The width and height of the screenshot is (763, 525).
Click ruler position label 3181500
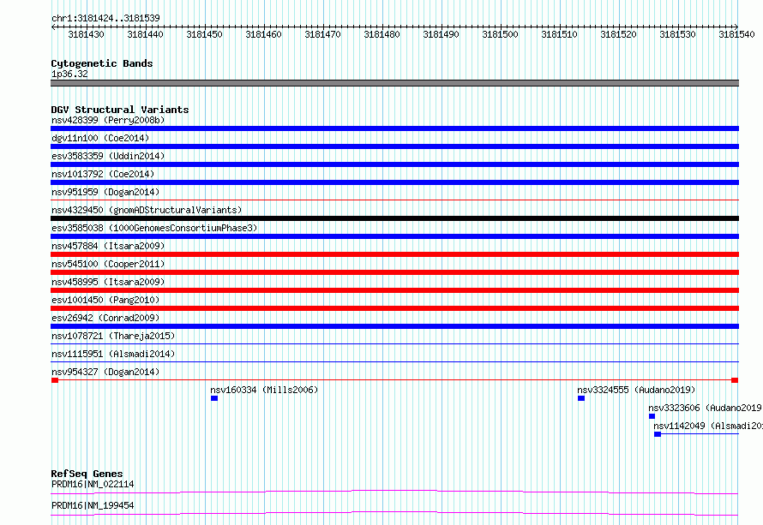500,34
